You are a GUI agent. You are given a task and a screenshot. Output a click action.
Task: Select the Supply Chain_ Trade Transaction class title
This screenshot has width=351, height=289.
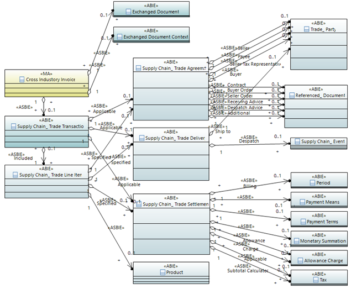point(51,127)
